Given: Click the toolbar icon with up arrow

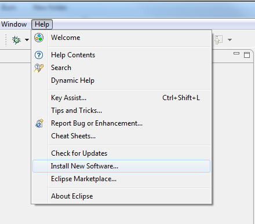Looking at the screenshot, I should [218, 40].
